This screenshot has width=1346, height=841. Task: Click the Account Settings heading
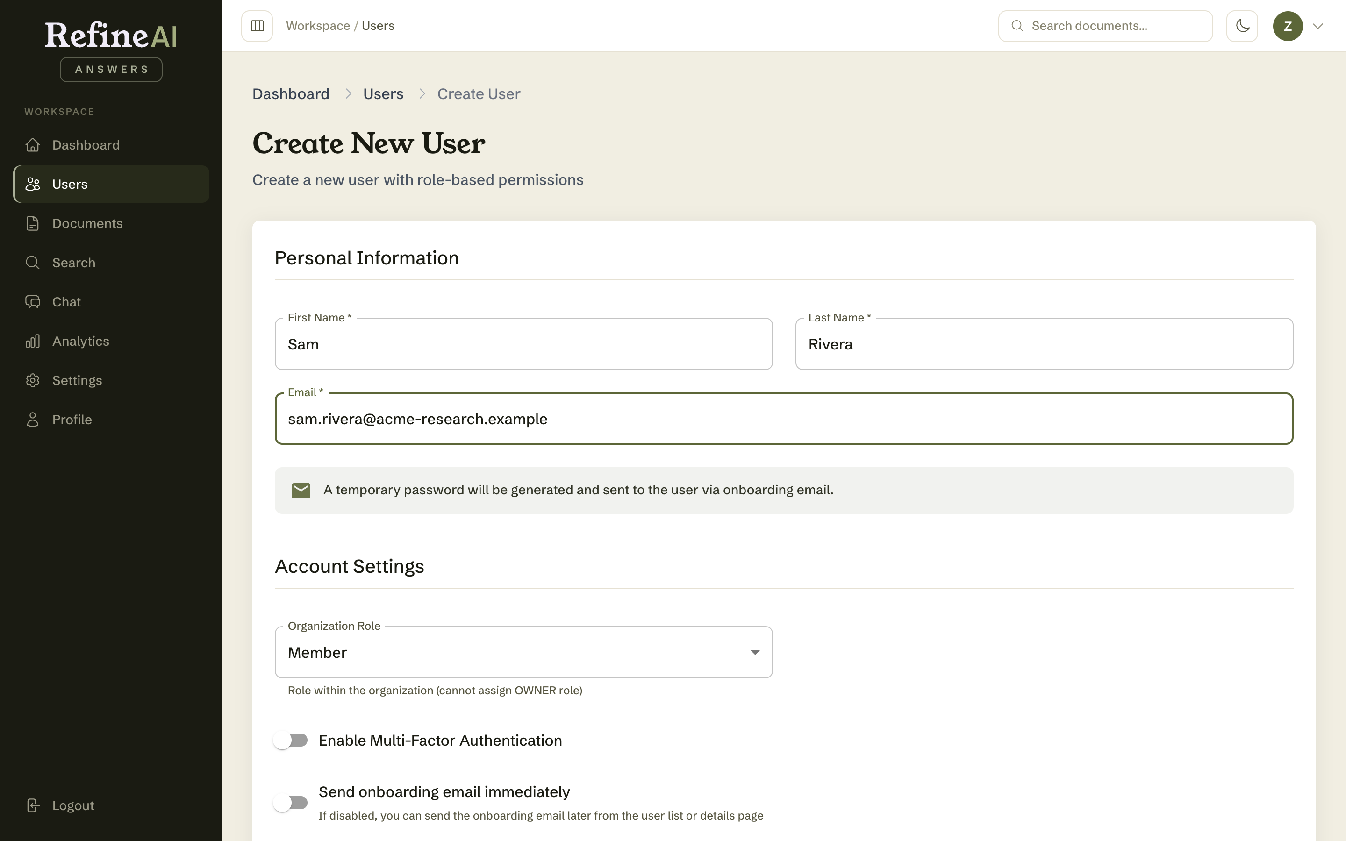tap(349, 566)
